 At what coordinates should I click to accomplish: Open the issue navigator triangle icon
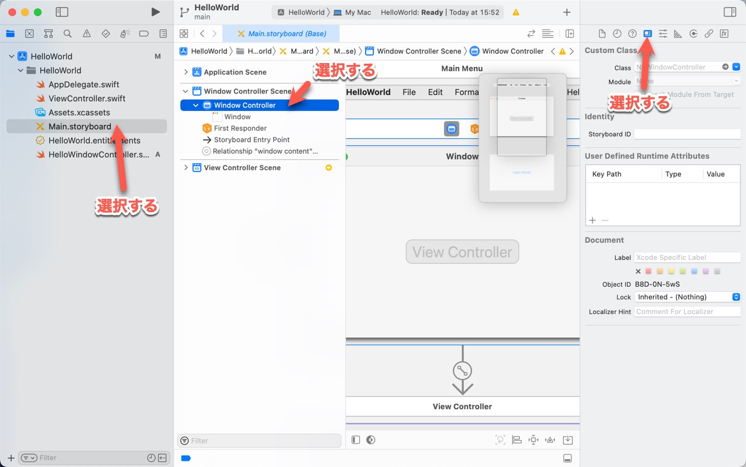point(87,33)
